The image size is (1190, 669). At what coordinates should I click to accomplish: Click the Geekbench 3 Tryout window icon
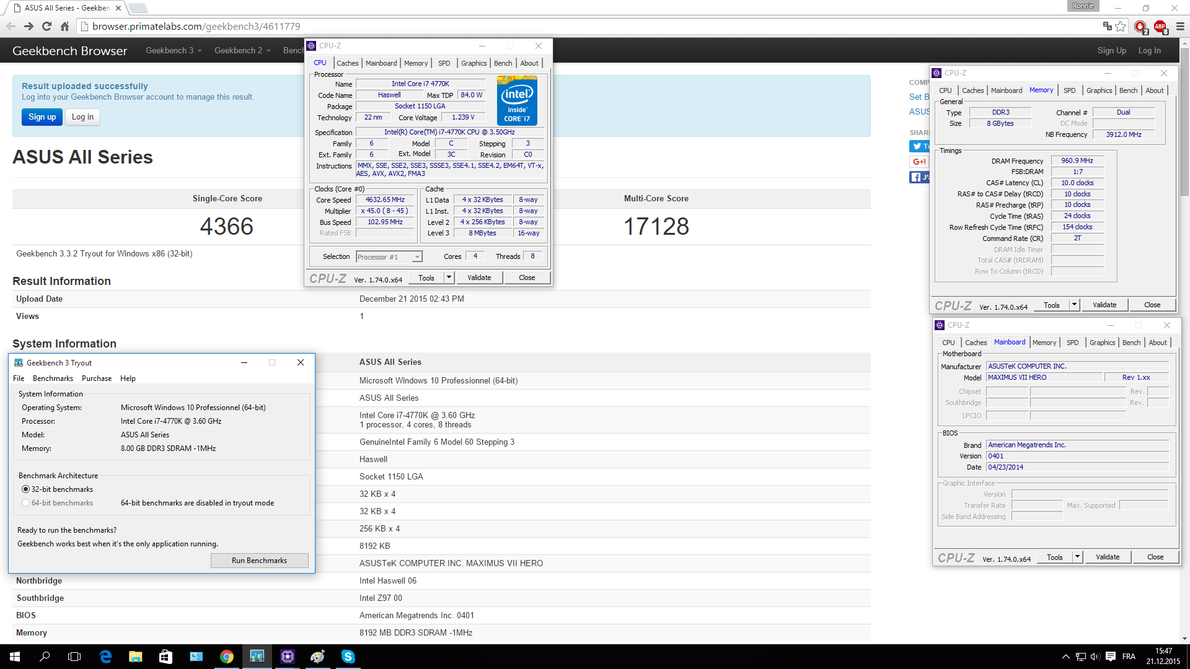tap(19, 363)
